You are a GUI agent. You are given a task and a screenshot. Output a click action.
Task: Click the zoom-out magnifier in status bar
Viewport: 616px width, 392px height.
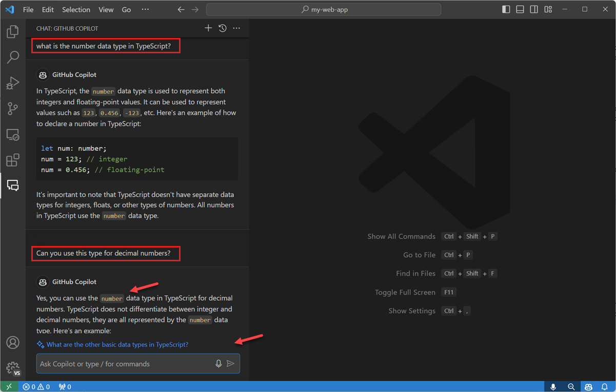(571, 387)
